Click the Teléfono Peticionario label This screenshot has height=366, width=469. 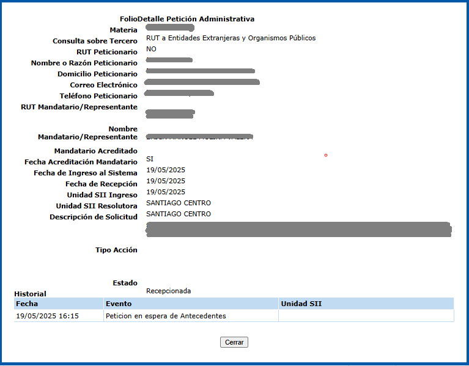98,96
